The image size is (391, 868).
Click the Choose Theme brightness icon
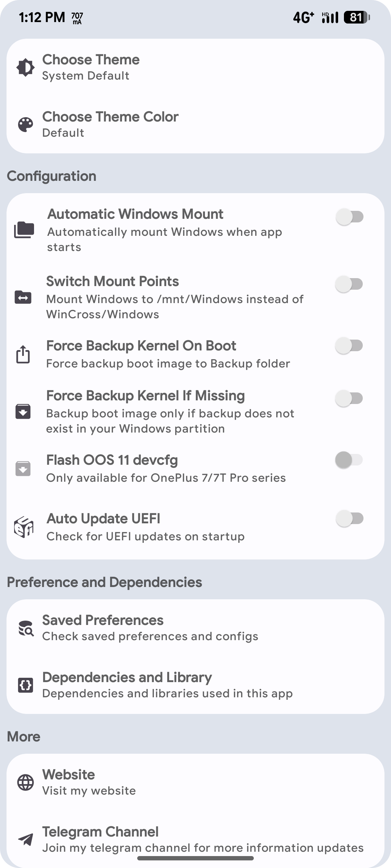pos(25,67)
